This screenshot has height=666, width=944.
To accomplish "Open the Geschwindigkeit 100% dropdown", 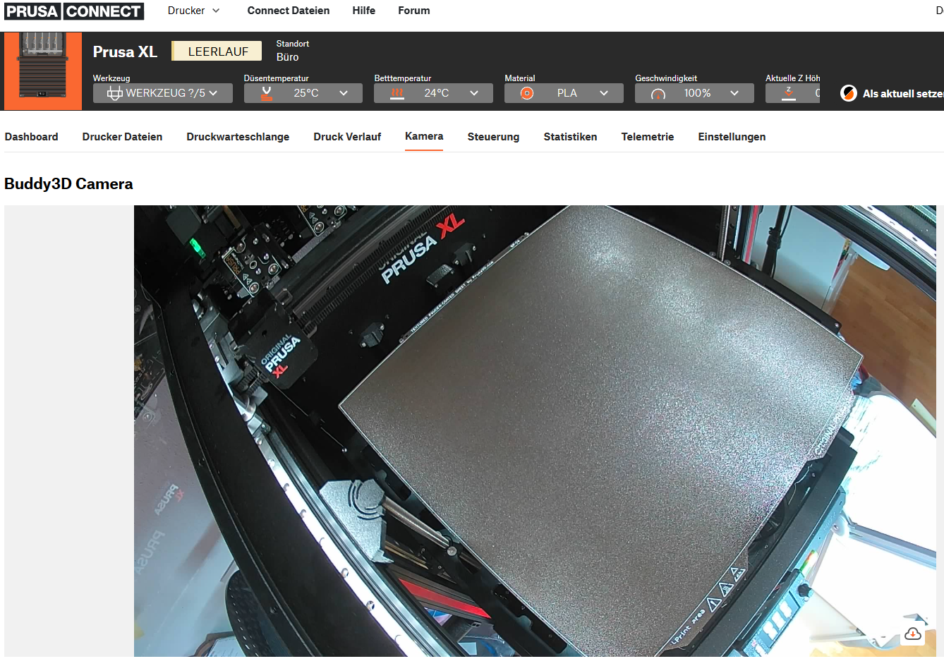I will 694,93.
